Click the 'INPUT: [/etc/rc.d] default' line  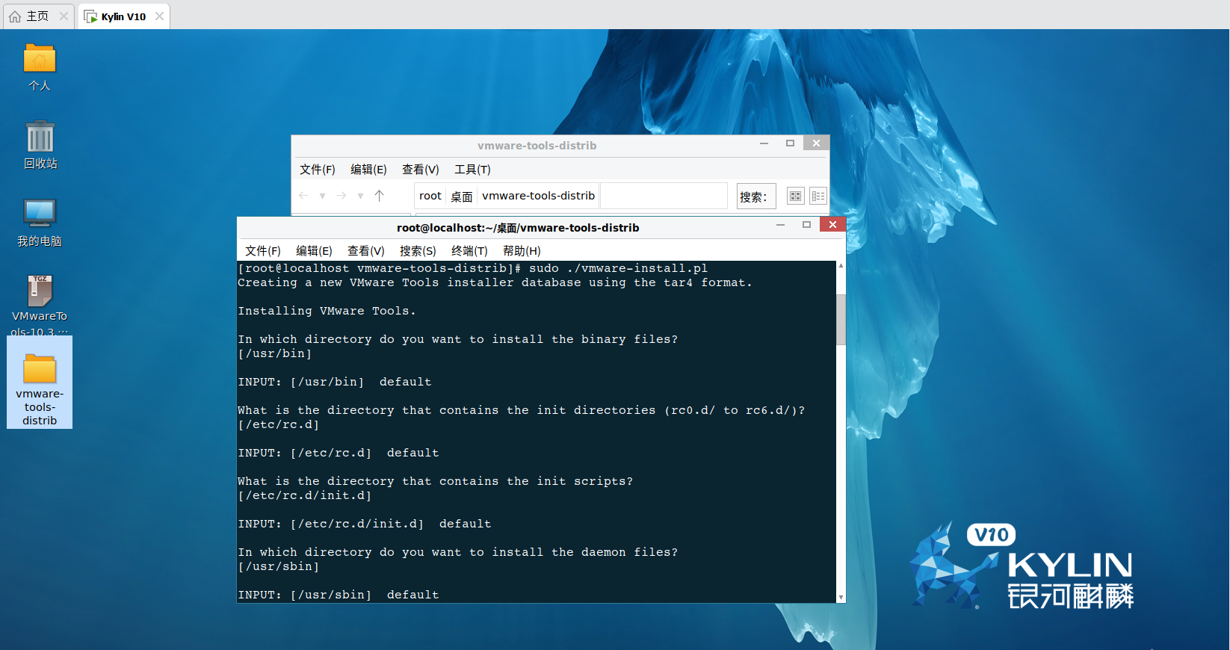click(x=339, y=453)
